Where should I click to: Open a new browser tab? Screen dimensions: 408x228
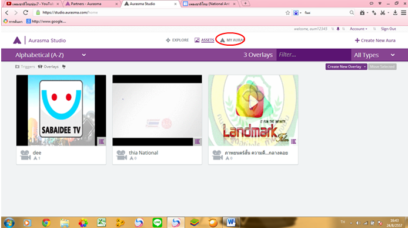(x=245, y=4)
